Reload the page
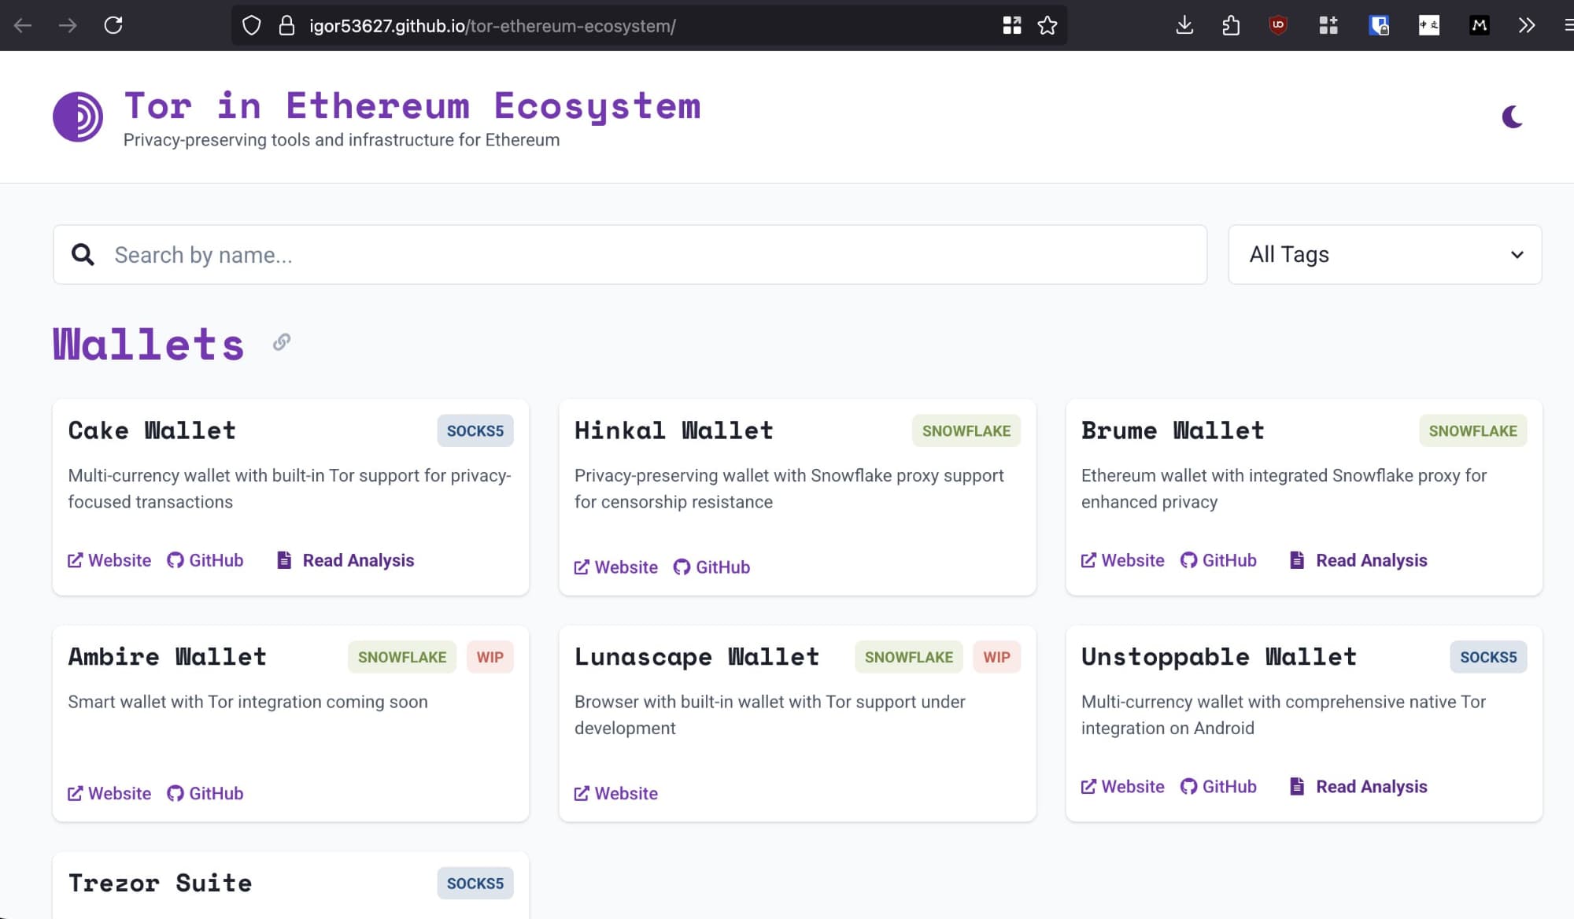 113,25
